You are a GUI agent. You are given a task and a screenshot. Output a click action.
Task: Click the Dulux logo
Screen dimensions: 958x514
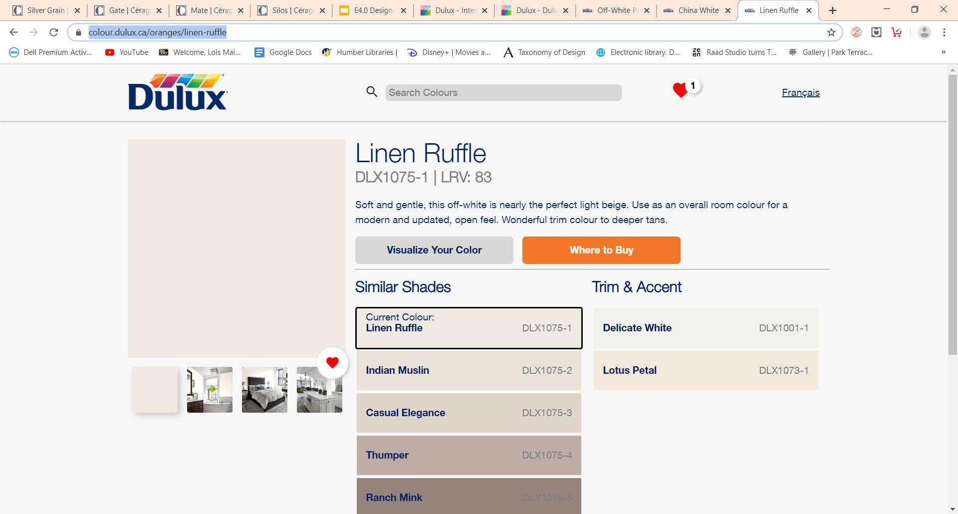178,92
